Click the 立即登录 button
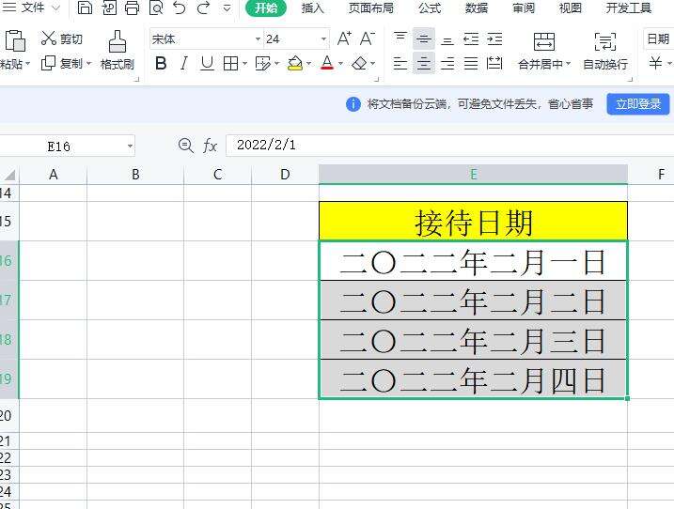Viewport: 674px width, 509px height. click(638, 104)
